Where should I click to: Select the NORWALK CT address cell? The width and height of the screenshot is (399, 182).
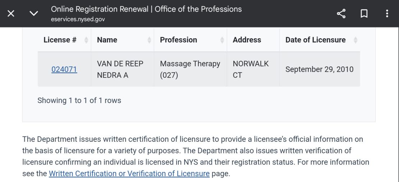point(251,69)
